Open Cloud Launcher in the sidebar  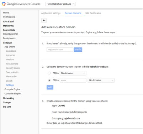point(10,34)
